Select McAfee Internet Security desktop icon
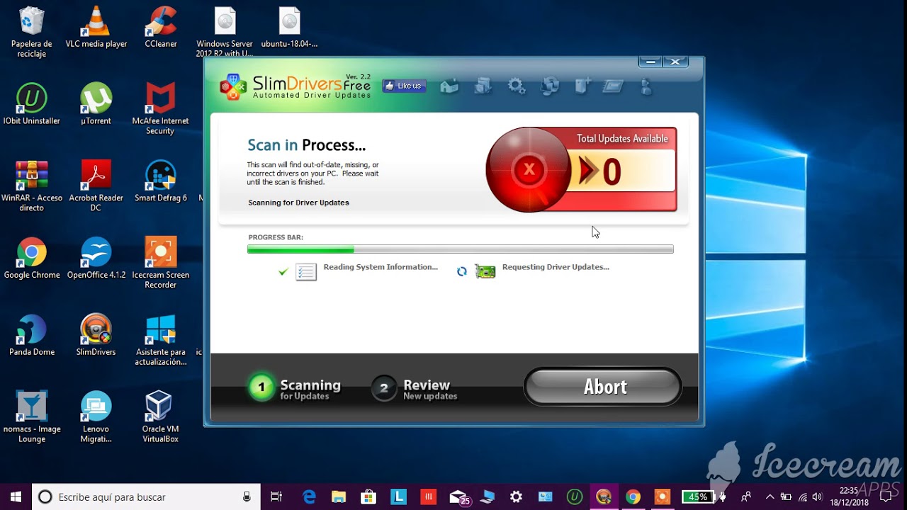This screenshot has width=907, height=510. pyautogui.click(x=160, y=109)
